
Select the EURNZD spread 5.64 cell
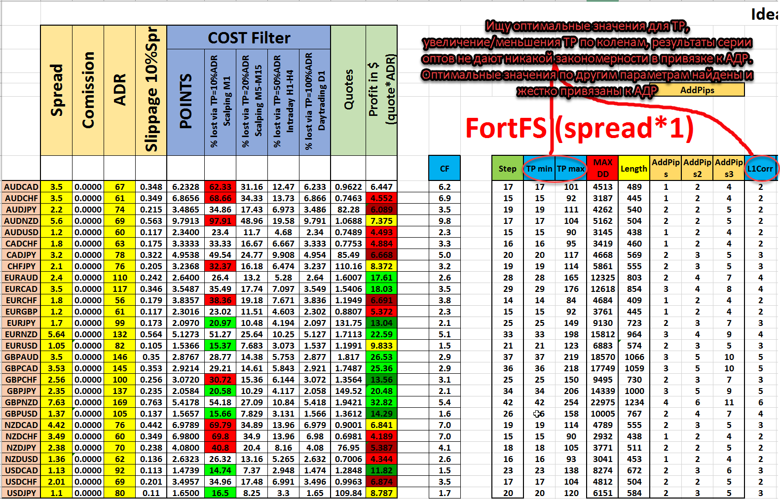(x=56, y=334)
